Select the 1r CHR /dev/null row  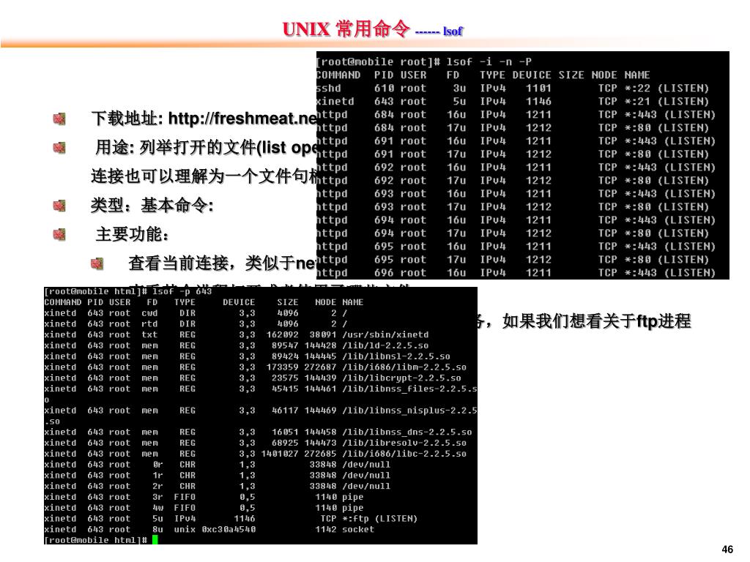pos(217,476)
